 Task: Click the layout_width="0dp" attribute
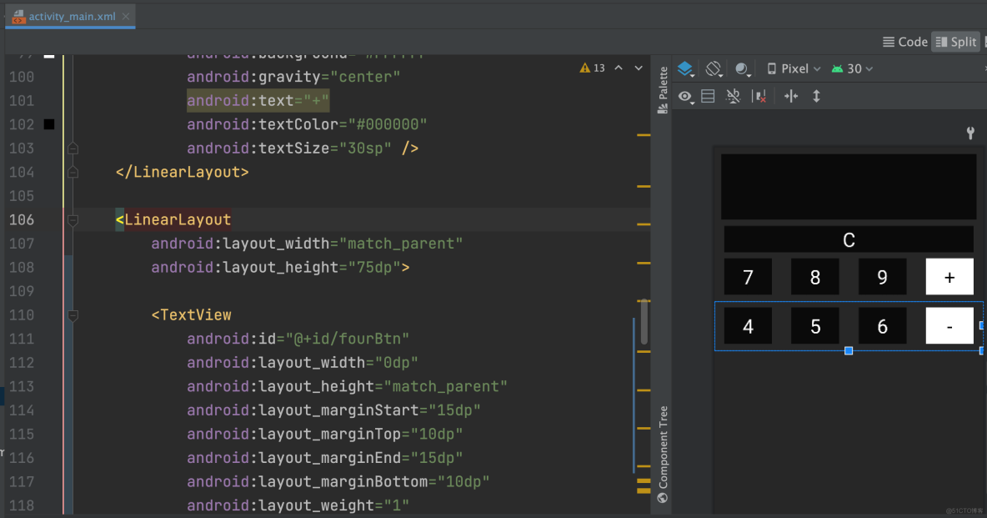303,363
